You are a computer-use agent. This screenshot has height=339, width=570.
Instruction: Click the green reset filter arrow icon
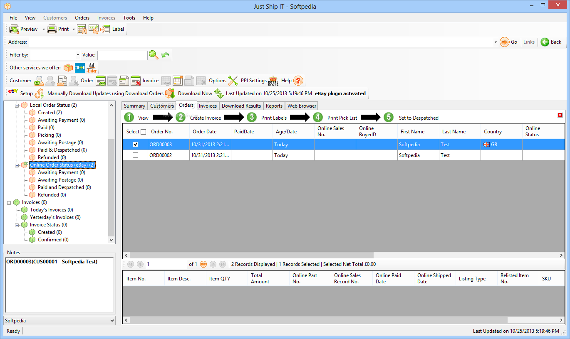[x=166, y=55]
